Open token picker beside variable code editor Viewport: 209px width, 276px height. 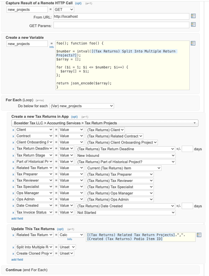[x=193, y=43]
